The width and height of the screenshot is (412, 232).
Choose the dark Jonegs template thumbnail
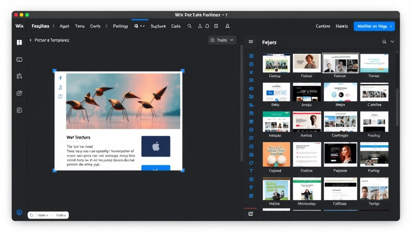307,92
